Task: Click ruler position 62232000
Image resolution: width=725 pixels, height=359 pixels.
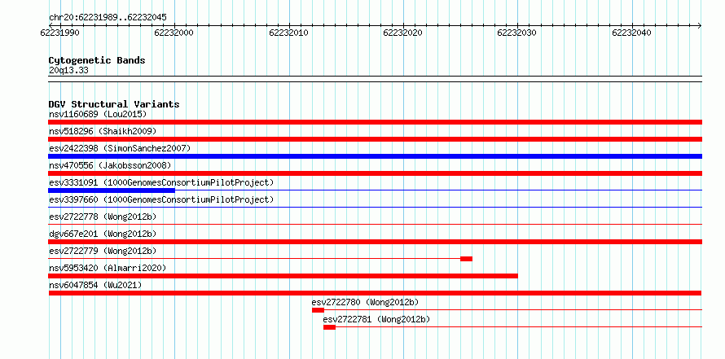Action: pos(174,33)
